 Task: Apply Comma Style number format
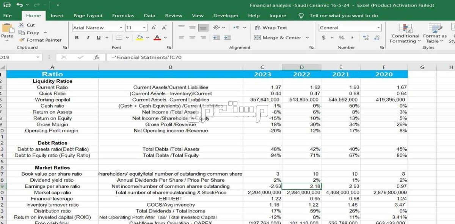(352, 38)
